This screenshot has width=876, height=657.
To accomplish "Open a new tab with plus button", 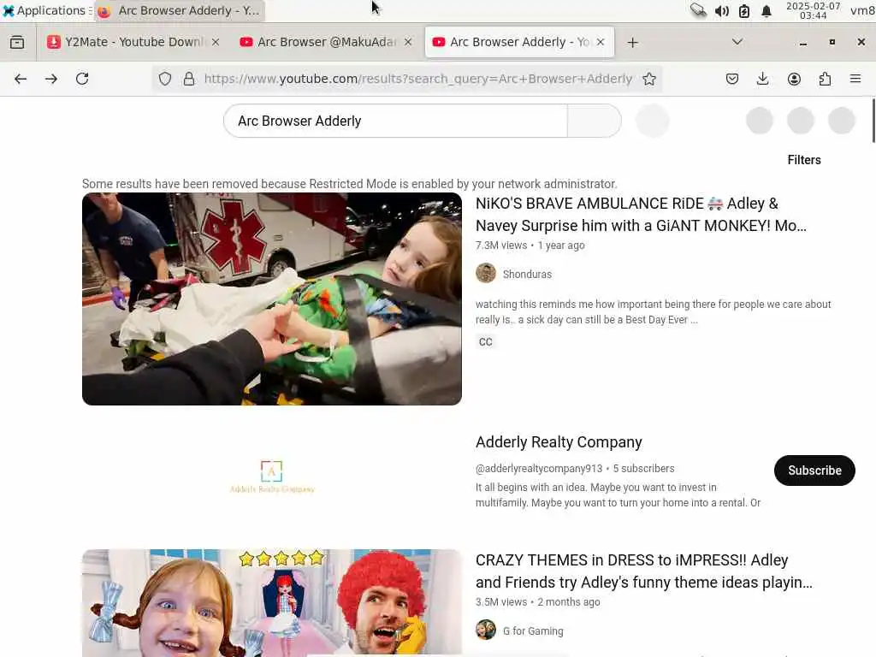I will point(632,43).
